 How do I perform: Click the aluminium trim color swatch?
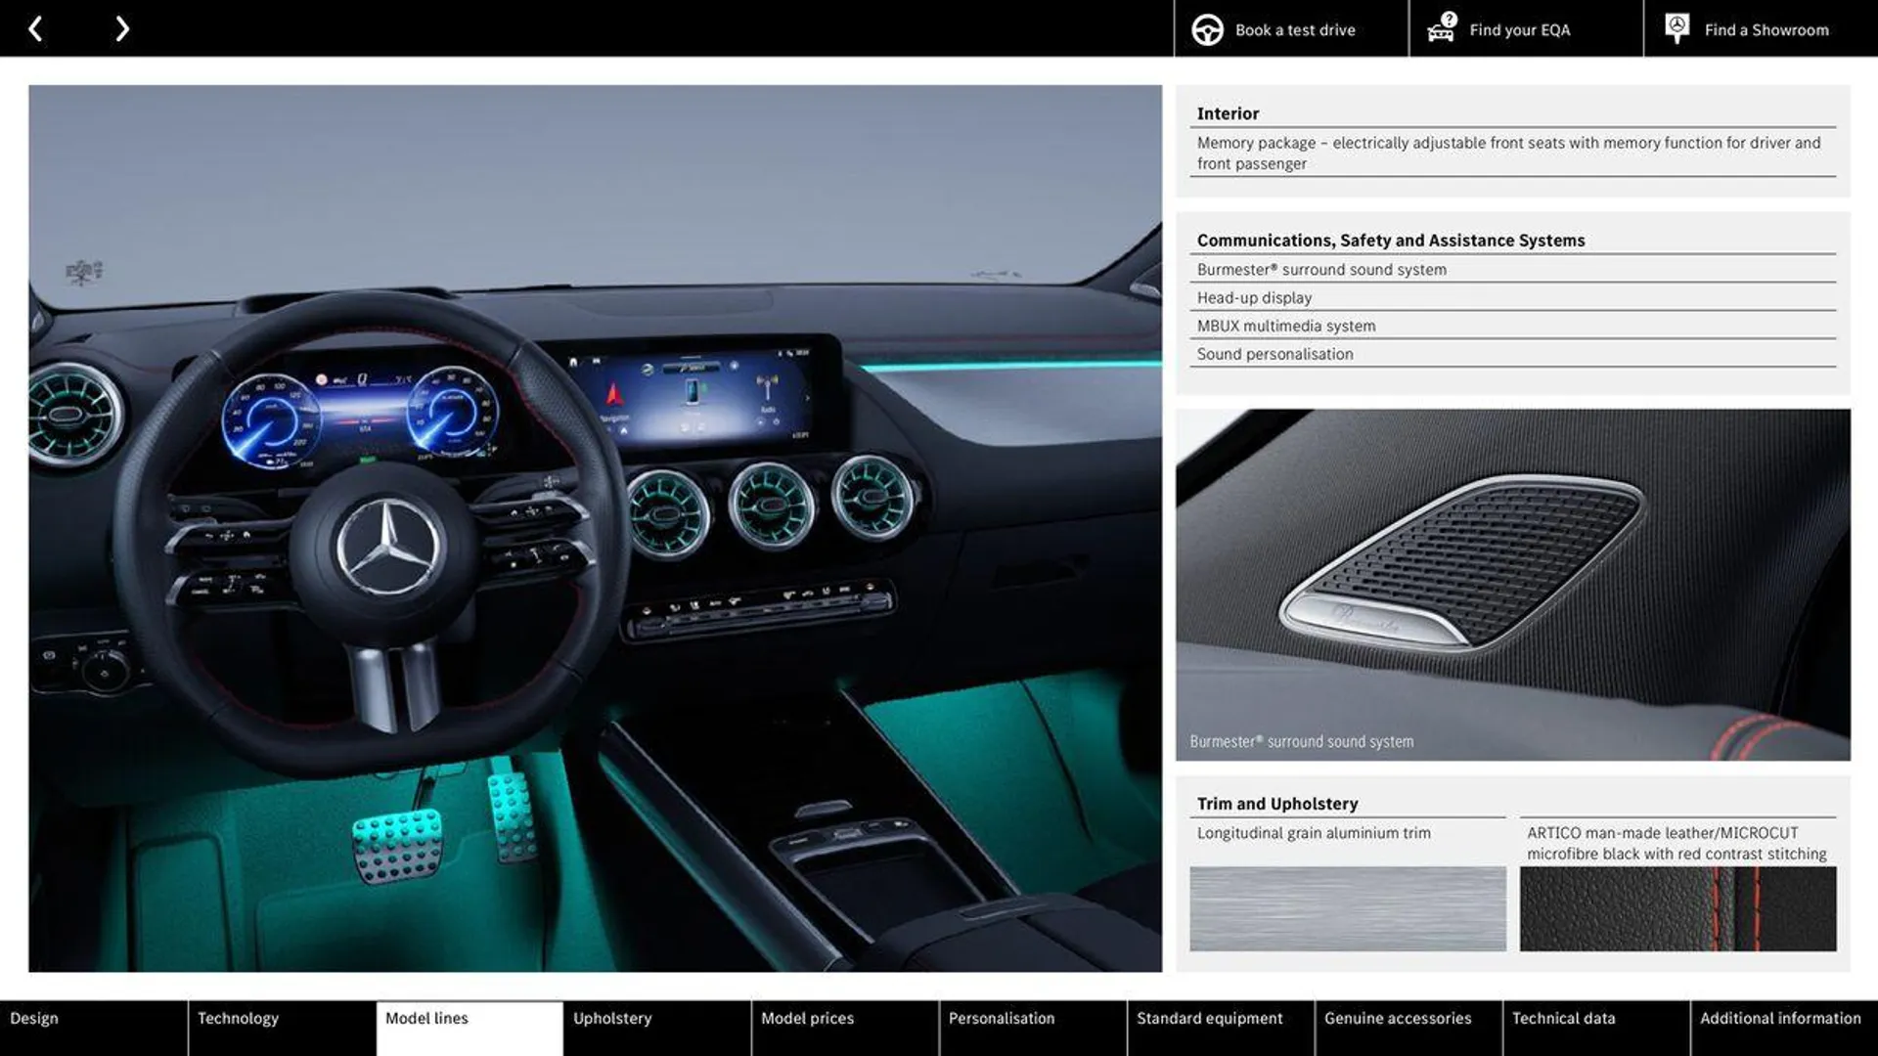(1345, 907)
